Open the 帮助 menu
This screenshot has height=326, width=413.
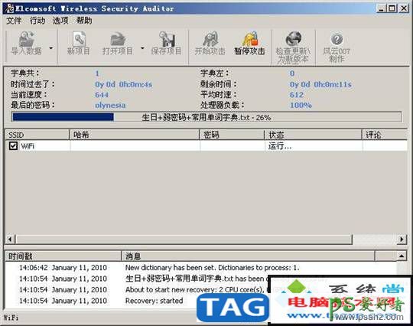[x=84, y=21]
